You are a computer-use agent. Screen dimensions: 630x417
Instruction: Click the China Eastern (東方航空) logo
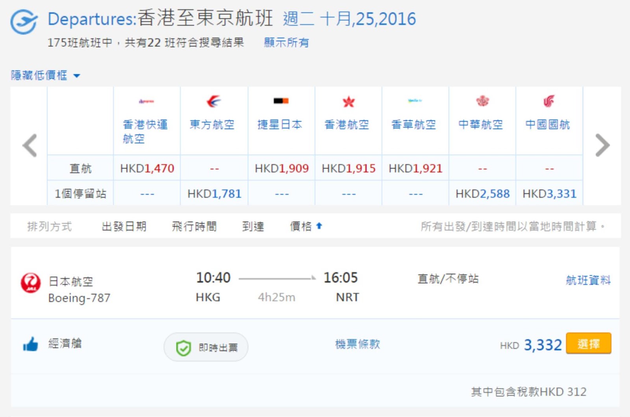click(214, 102)
